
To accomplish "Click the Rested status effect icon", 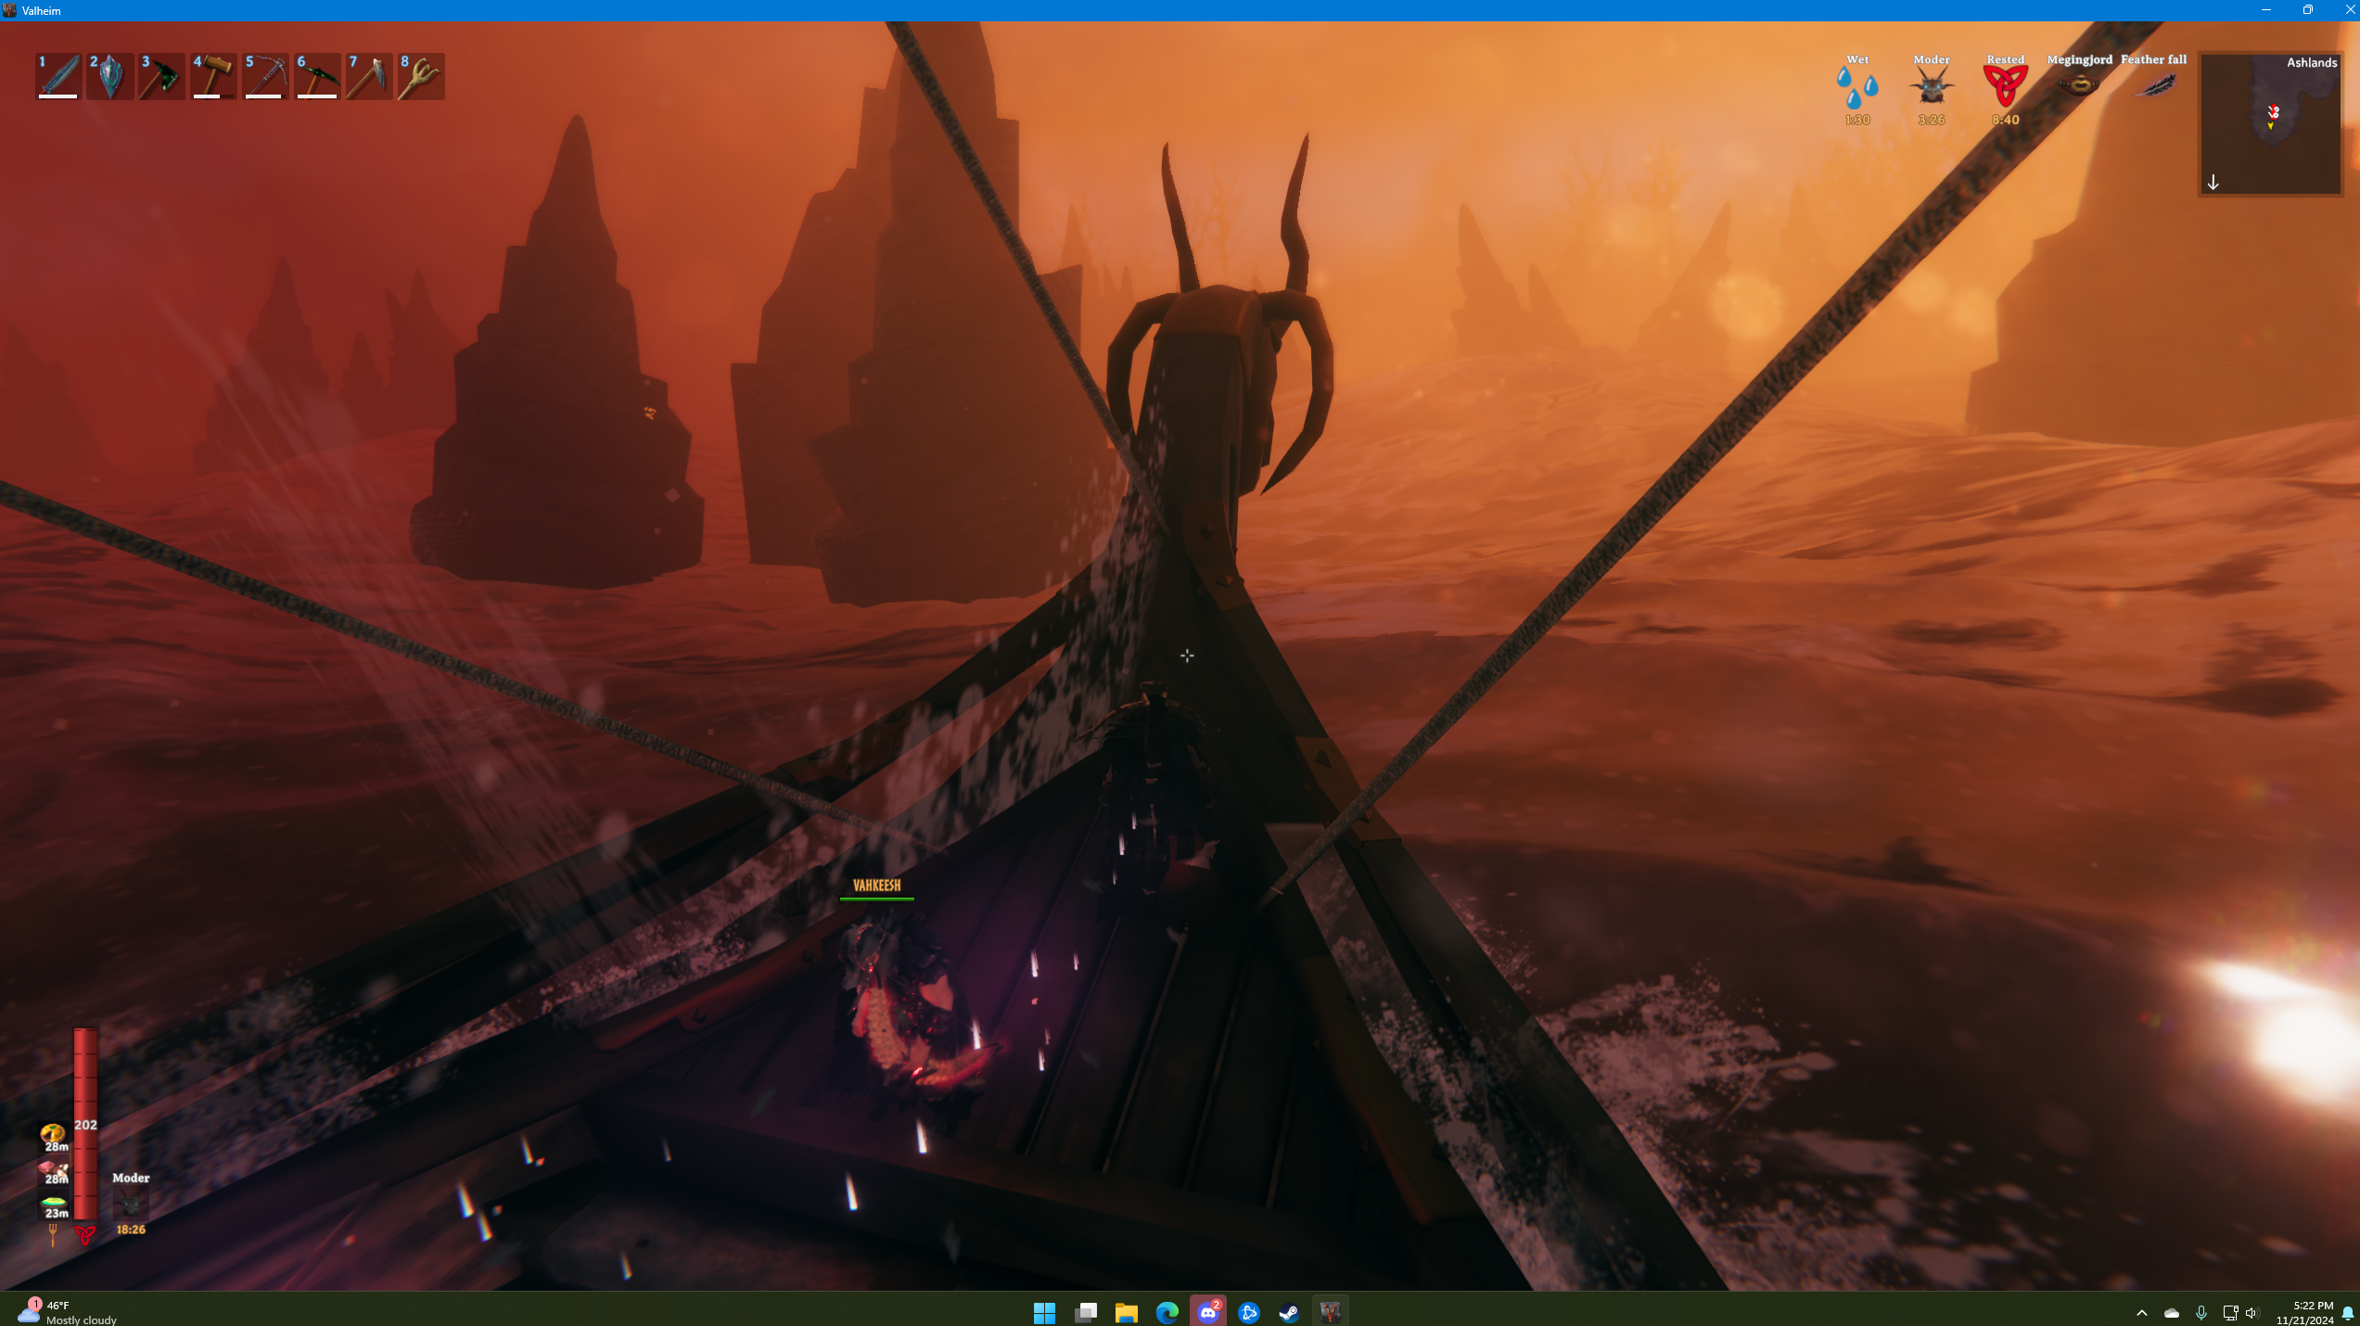I will click(x=2005, y=87).
